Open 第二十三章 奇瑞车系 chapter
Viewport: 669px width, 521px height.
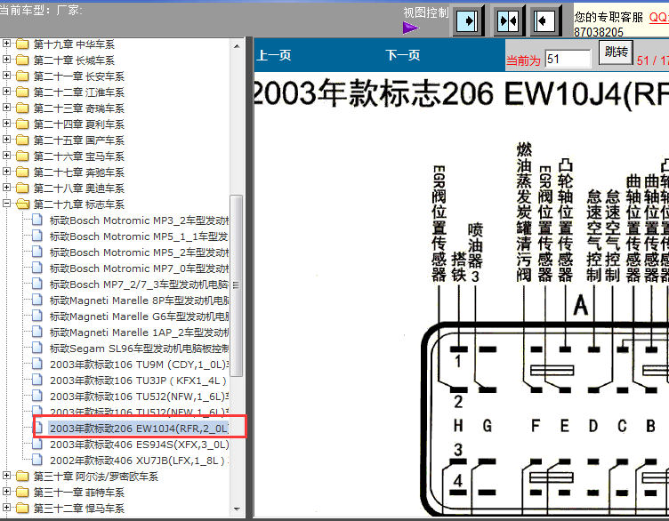click(79, 108)
